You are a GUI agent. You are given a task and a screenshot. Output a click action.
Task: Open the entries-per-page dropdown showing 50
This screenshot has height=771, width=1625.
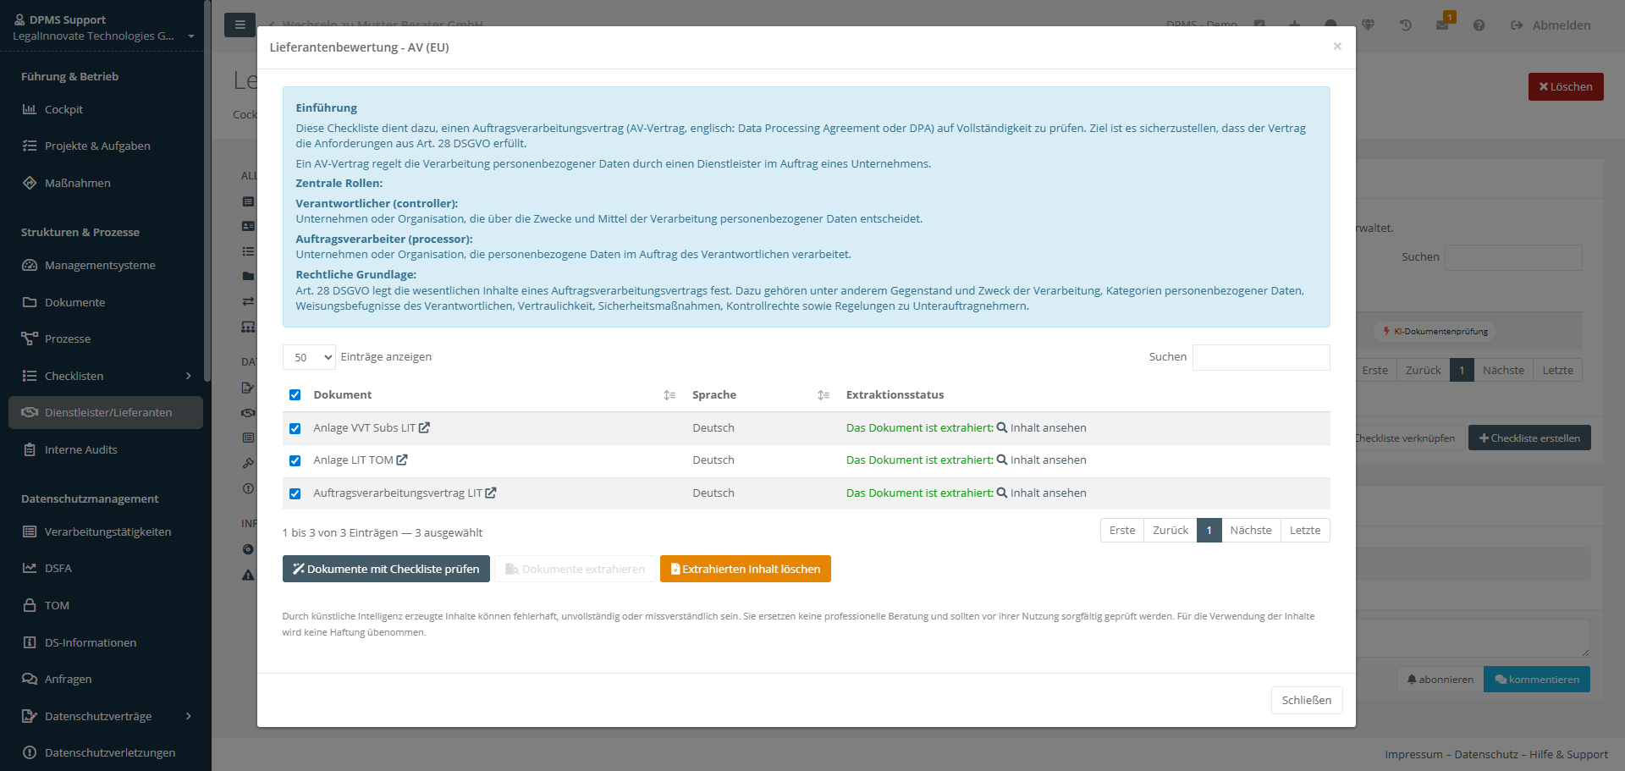[x=309, y=357]
